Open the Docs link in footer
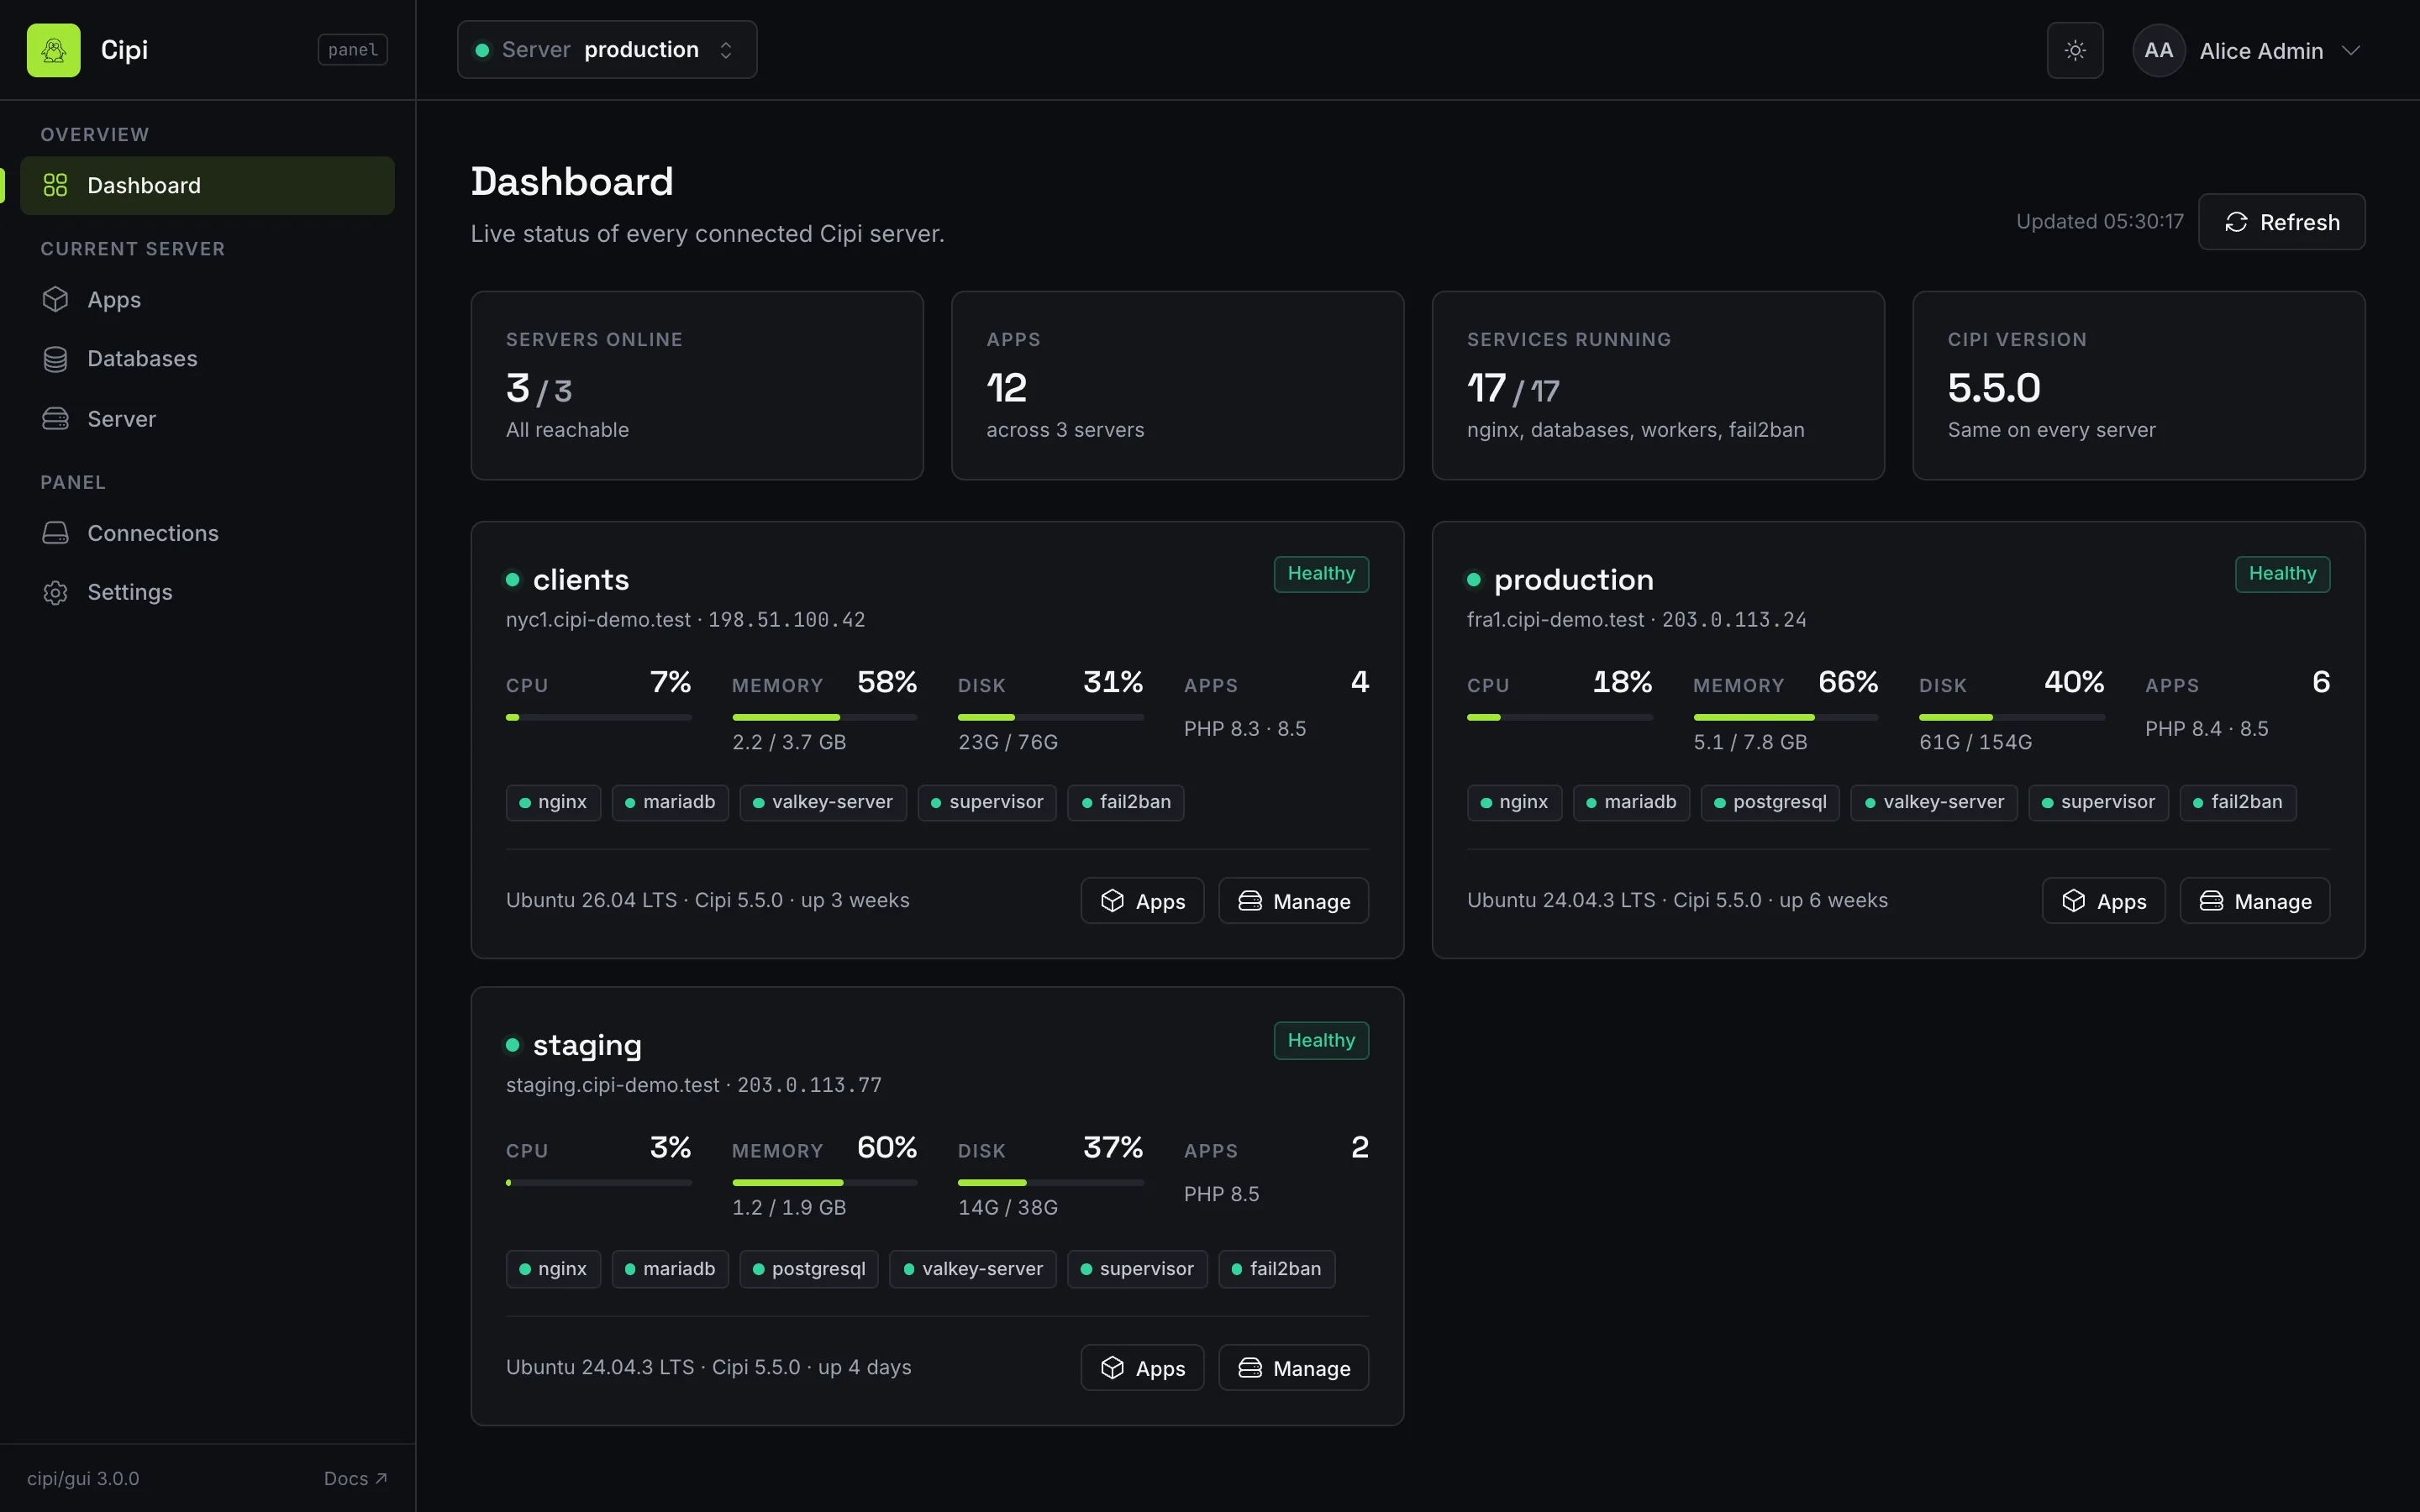2420x1512 pixels. (355, 1478)
